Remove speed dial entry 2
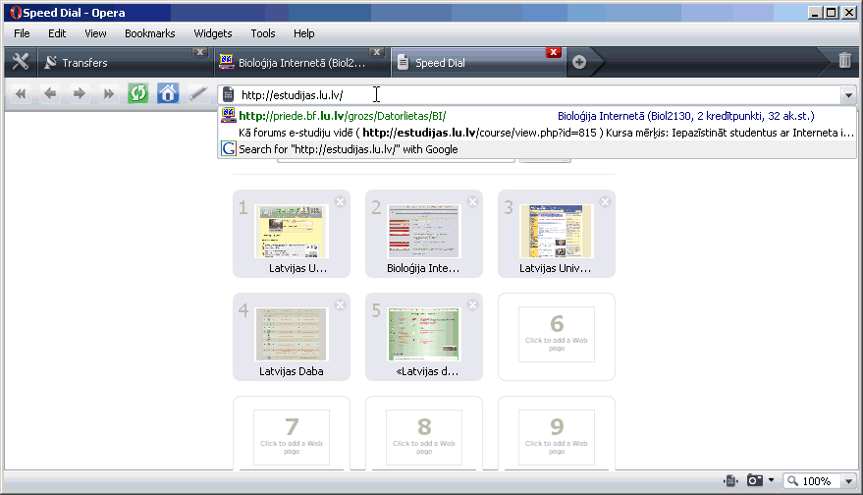This screenshot has height=495, width=863. [x=473, y=202]
